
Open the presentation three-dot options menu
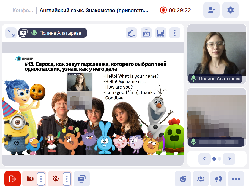[x=175, y=33]
